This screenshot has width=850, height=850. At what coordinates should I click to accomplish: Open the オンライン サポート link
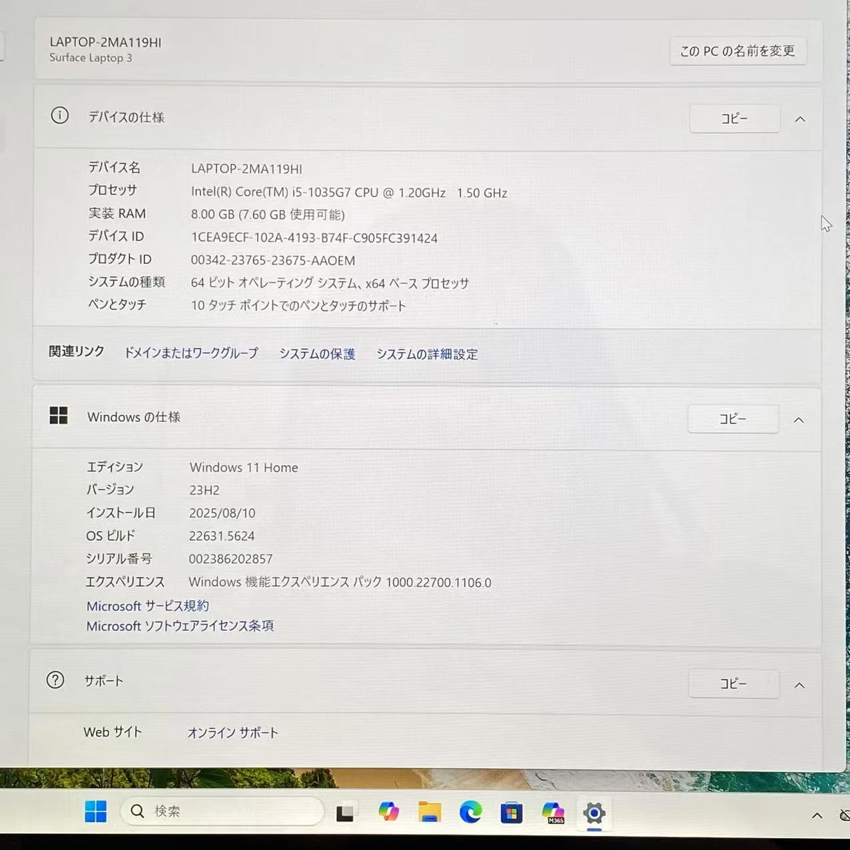click(x=232, y=732)
